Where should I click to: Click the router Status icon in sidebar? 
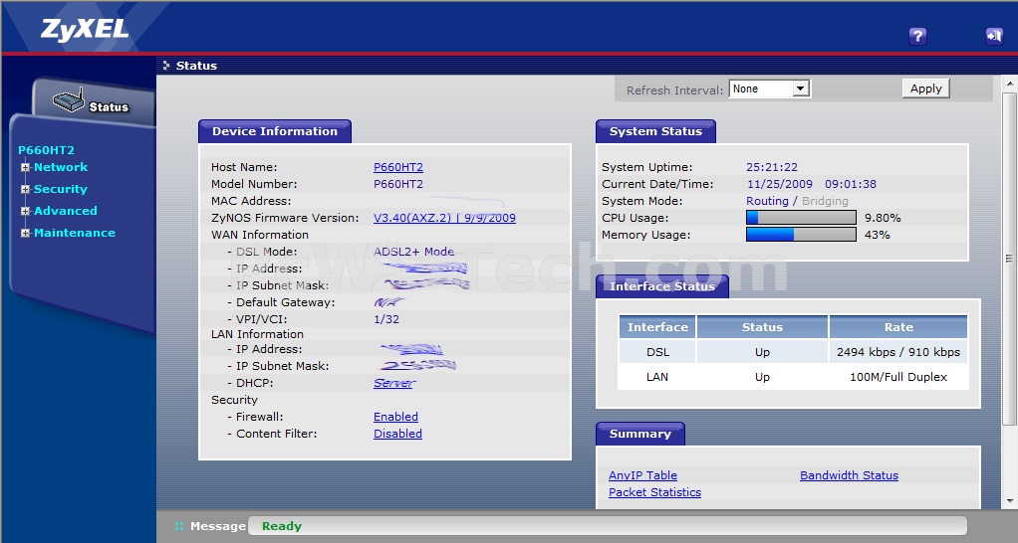(x=70, y=100)
